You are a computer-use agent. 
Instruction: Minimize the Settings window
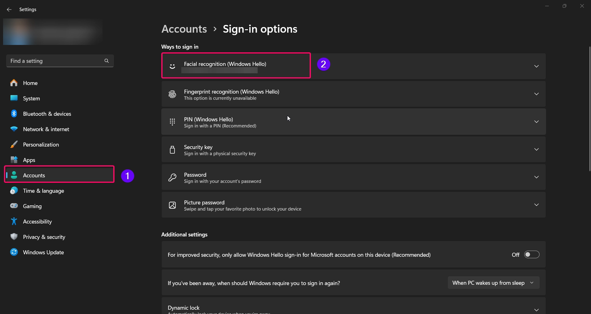click(x=547, y=6)
